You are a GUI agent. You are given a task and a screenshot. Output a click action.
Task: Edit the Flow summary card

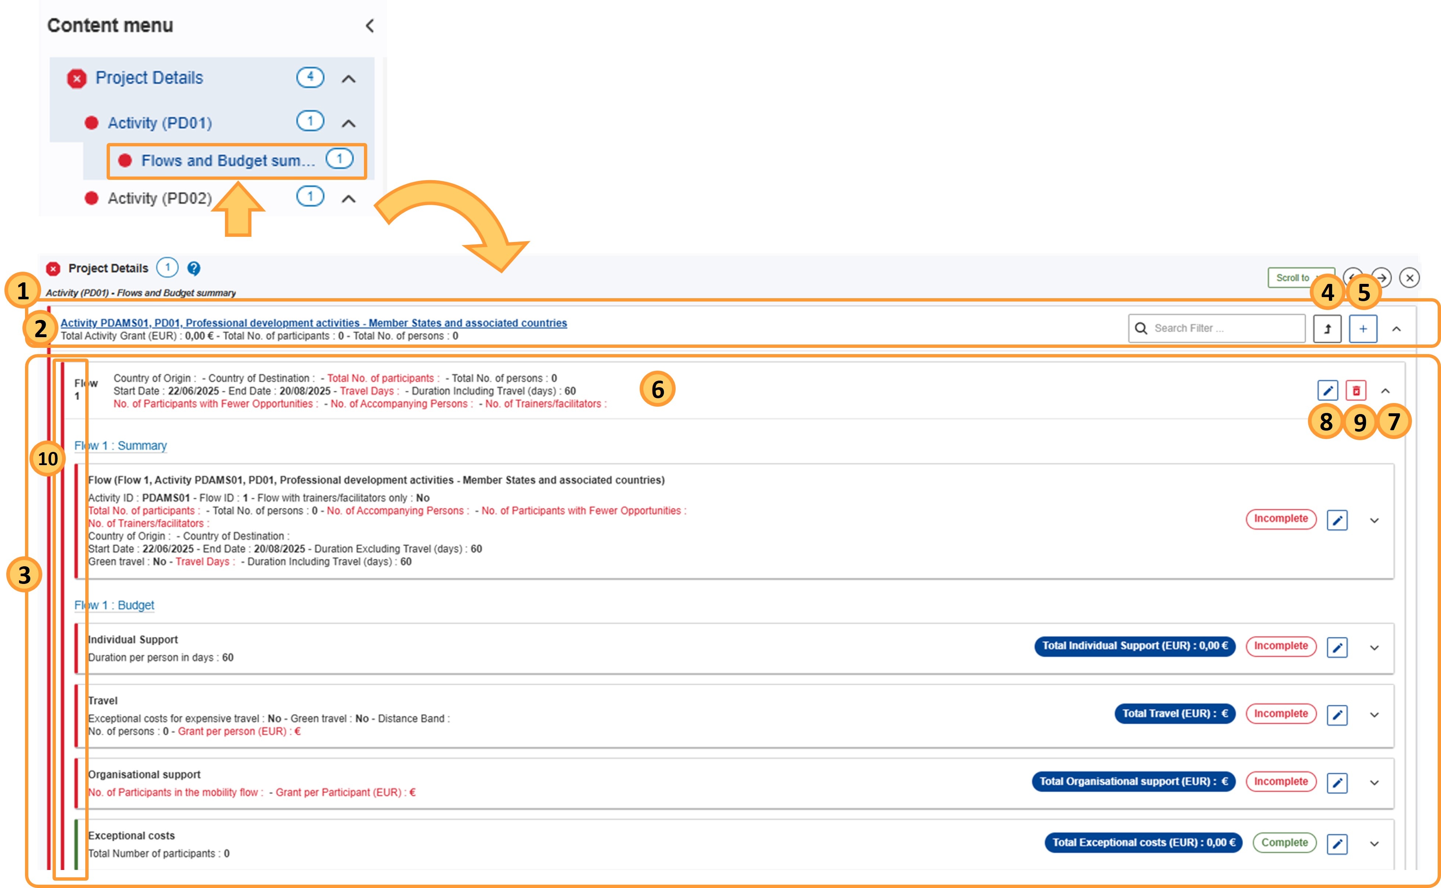click(1337, 520)
